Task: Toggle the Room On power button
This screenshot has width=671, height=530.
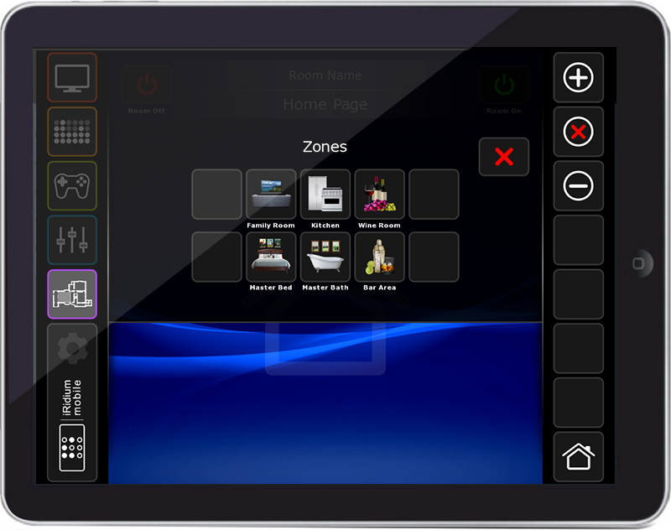Action: tap(503, 85)
